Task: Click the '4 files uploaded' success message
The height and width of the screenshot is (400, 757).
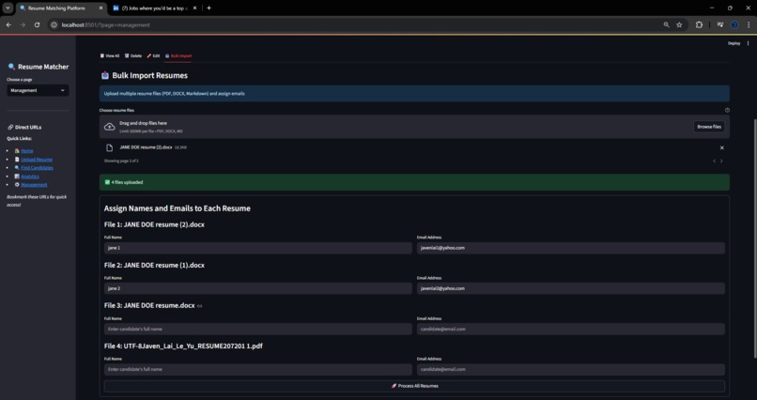Action: pos(414,182)
